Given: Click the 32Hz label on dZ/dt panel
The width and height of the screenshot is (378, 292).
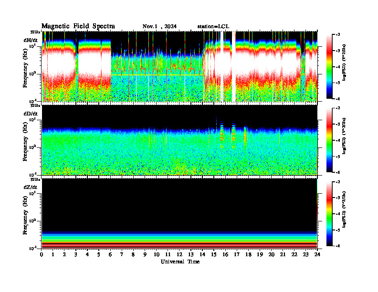Looking at the screenshot, I should click(35, 179).
